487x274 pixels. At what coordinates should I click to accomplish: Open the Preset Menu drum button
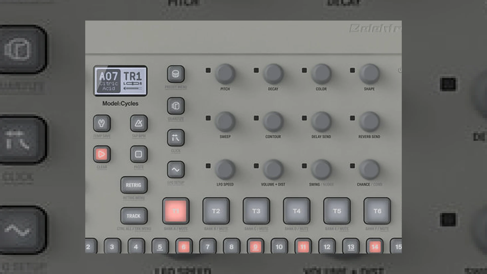coord(176,74)
